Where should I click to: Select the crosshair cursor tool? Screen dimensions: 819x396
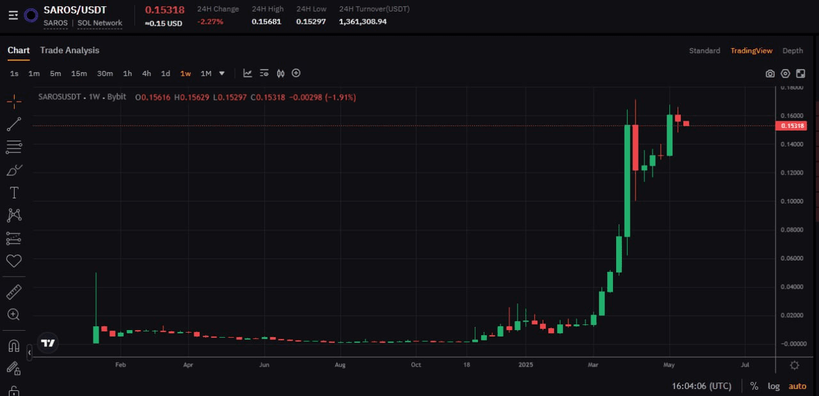tap(13, 101)
